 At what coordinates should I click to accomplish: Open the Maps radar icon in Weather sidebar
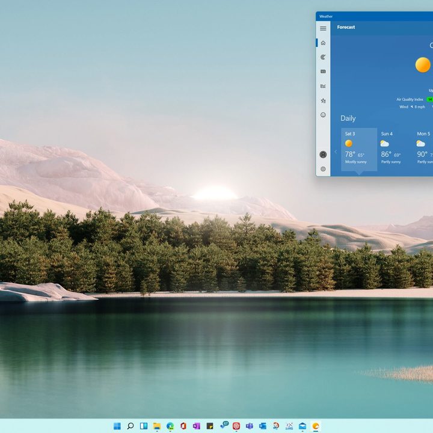click(323, 57)
